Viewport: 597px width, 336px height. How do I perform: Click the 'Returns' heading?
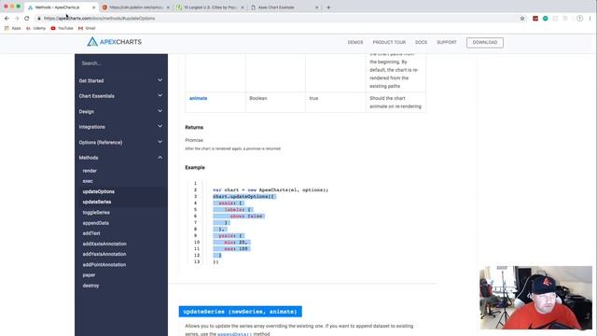tap(194, 127)
